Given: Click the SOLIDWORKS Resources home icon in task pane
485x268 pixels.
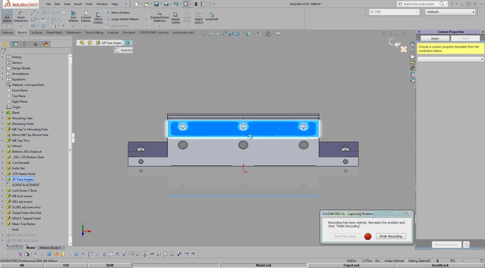Looking at the screenshot, I should pyautogui.click(x=412, y=44).
